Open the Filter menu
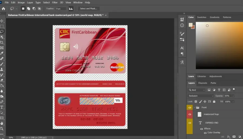This screenshot has height=139, width=243. click(x=55, y=2)
